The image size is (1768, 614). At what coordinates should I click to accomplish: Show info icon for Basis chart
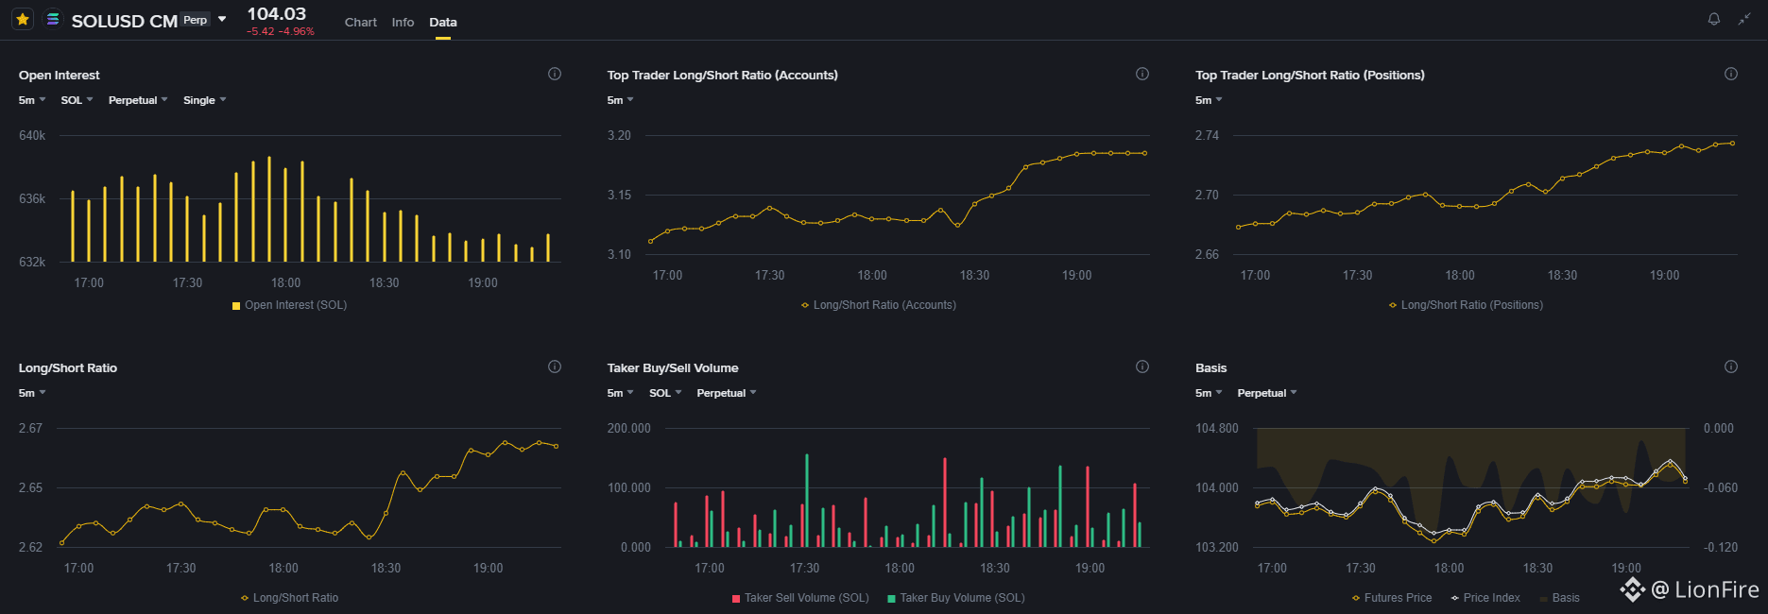pos(1731,367)
